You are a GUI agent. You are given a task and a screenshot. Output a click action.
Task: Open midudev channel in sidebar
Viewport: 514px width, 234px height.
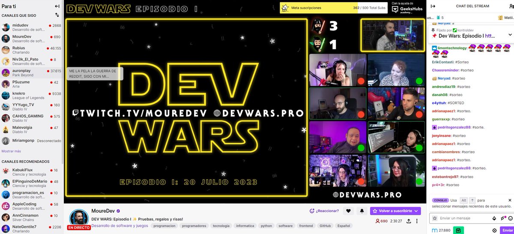[x=31, y=28]
